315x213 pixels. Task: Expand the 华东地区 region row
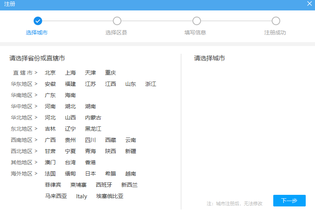point(24,84)
